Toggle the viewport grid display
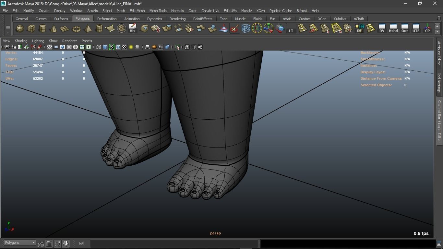 pyautogui.click(x=50, y=47)
